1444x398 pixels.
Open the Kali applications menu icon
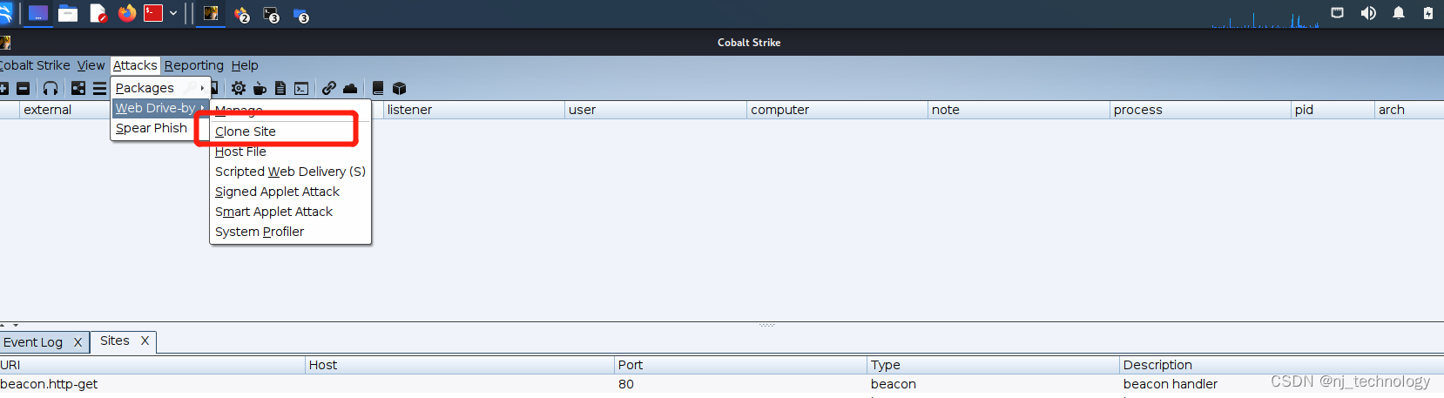pyautogui.click(x=5, y=13)
